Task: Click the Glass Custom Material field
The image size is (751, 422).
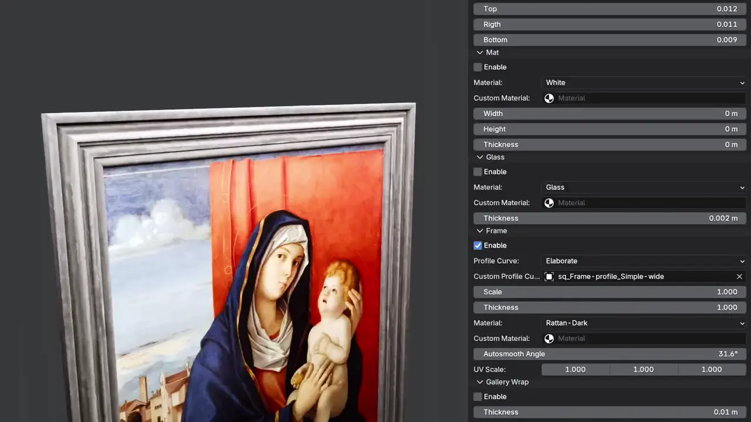Action: [x=644, y=203]
